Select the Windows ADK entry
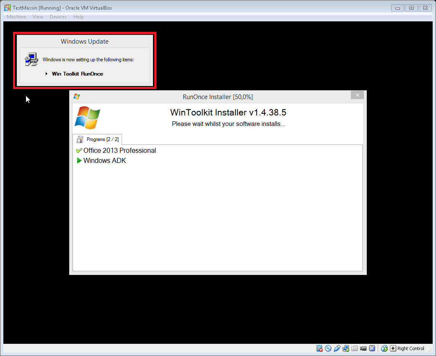The image size is (436, 356). (104, 161)
